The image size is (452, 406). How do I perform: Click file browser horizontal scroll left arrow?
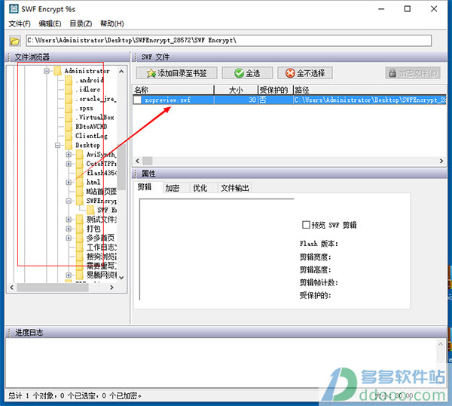pos(12,288)
